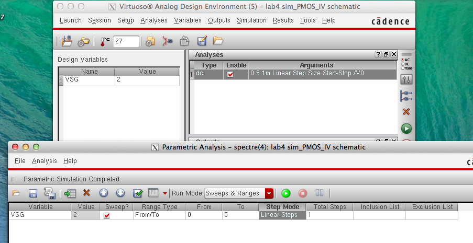Click the table columns icon in Parametric toolbar
The height and width of the screenshot is (243, 473).
point(153,193)
